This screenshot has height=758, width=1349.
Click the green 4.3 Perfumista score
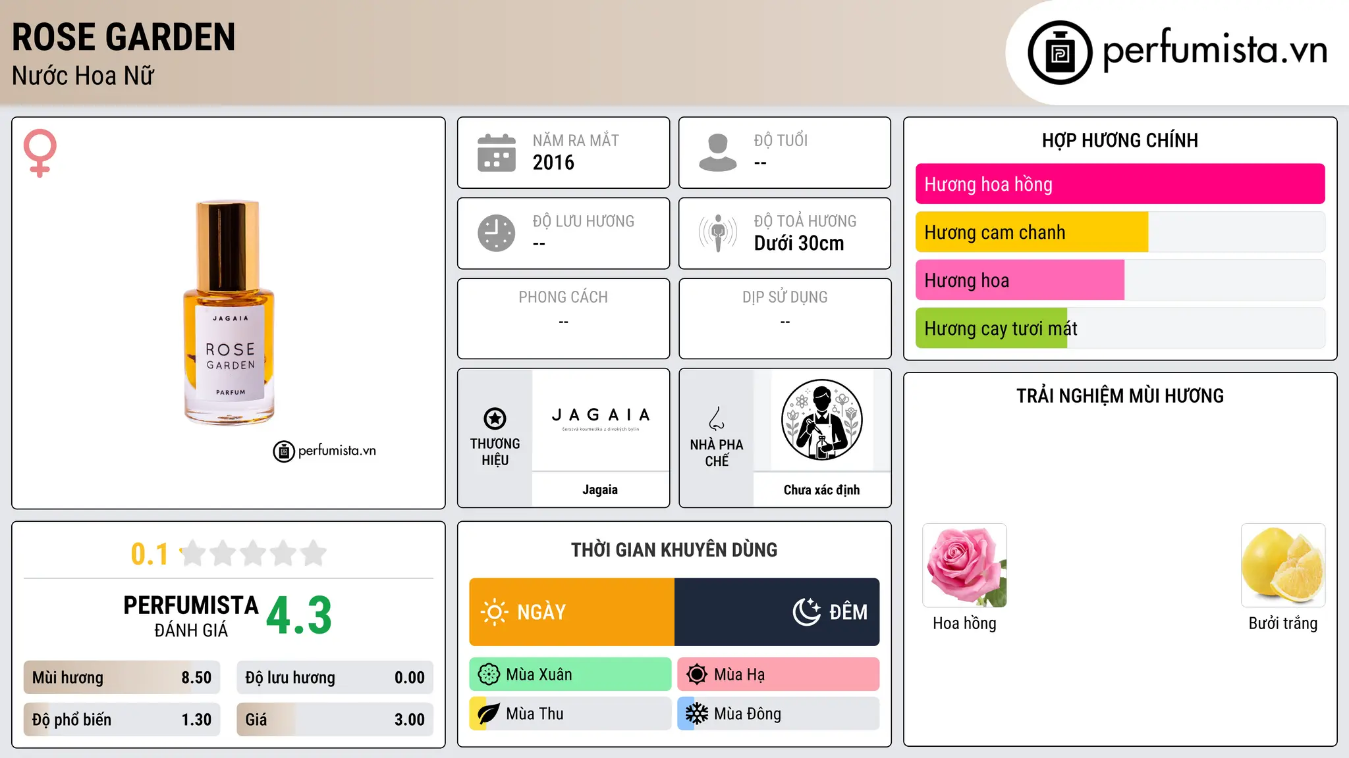(x=299, y=616)
